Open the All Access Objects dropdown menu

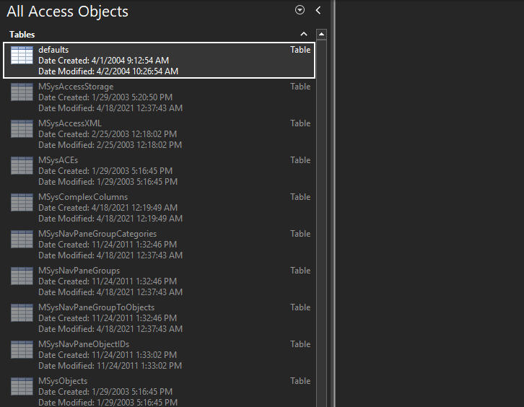point(300,10)
